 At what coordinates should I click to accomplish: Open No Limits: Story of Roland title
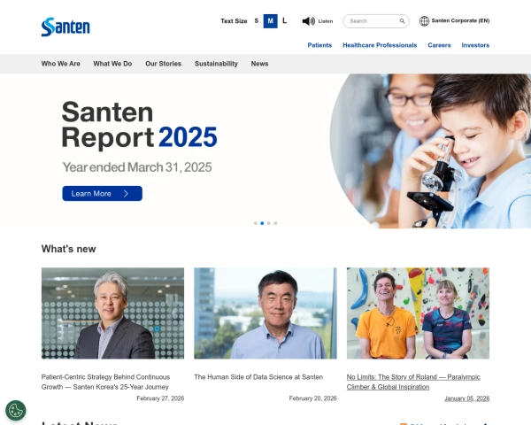pyautogui.click(x=413, y=382)
